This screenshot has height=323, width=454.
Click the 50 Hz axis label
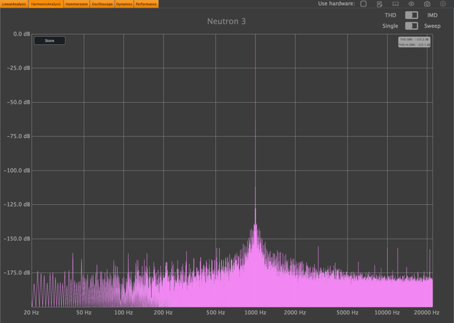click(x=84, y=313)
